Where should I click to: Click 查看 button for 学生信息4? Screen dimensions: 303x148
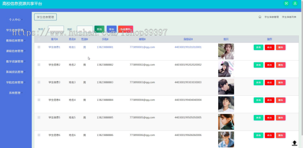258,100
